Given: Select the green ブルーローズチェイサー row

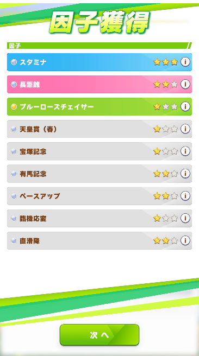Looking at the screenshot, I should [100, 106].
